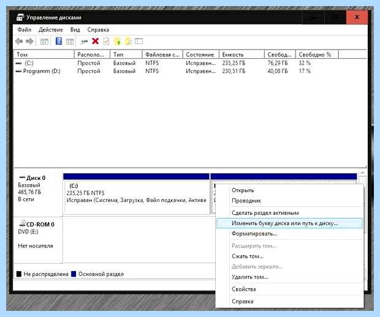Click the Back arrow toolbar icon
This screenshot has width=380, height=317.
pyautogui.click(x=19, y=42)
